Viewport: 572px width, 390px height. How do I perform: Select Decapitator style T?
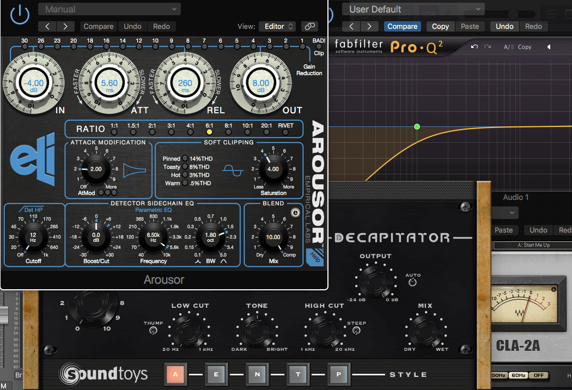pos(298,374)
